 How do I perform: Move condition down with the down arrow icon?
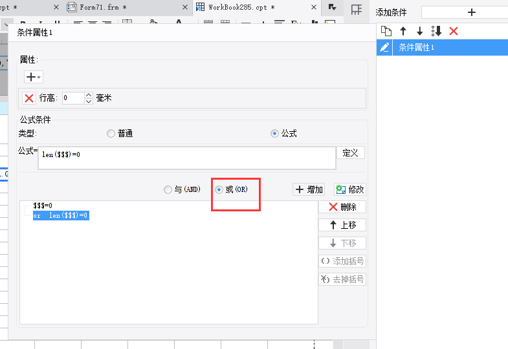(x=420, y=31)
